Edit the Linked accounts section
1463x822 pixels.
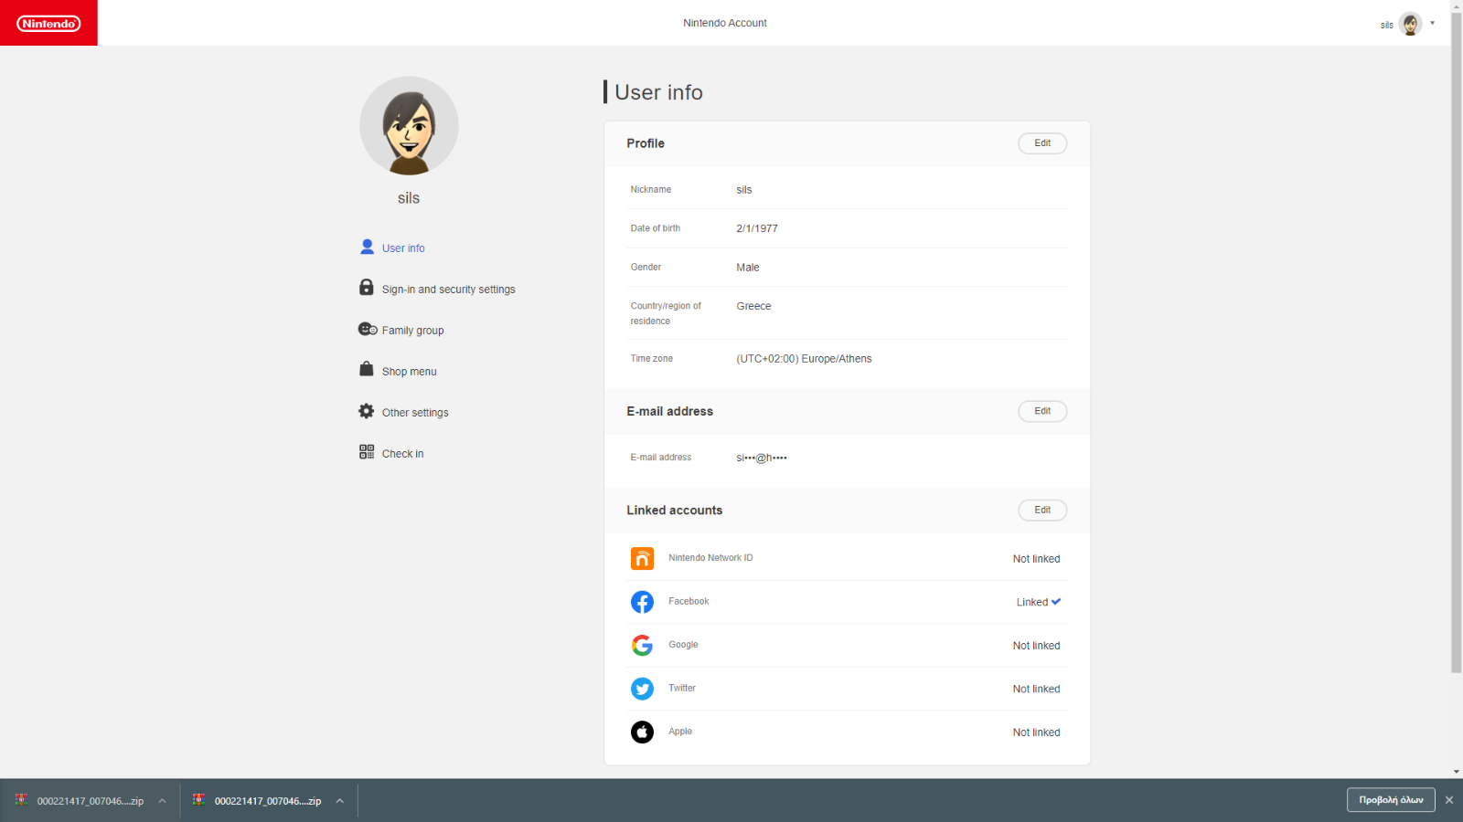click(x=1042, y=511)
